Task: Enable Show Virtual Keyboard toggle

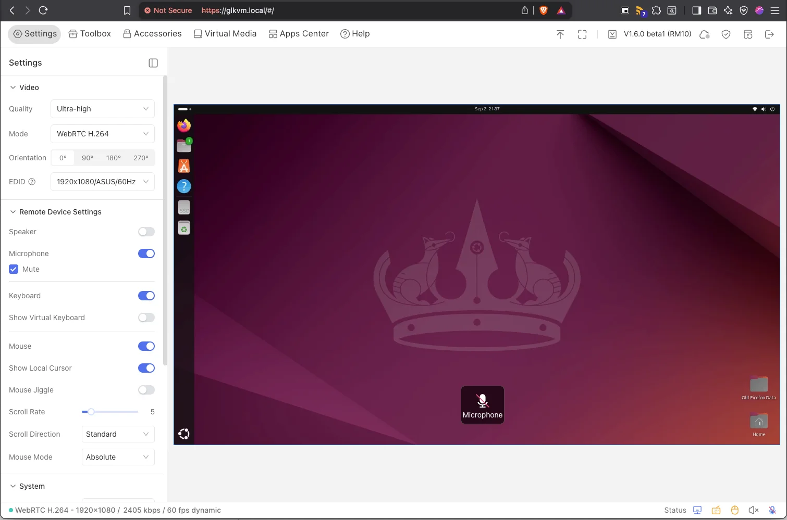Action: (146, 318)
